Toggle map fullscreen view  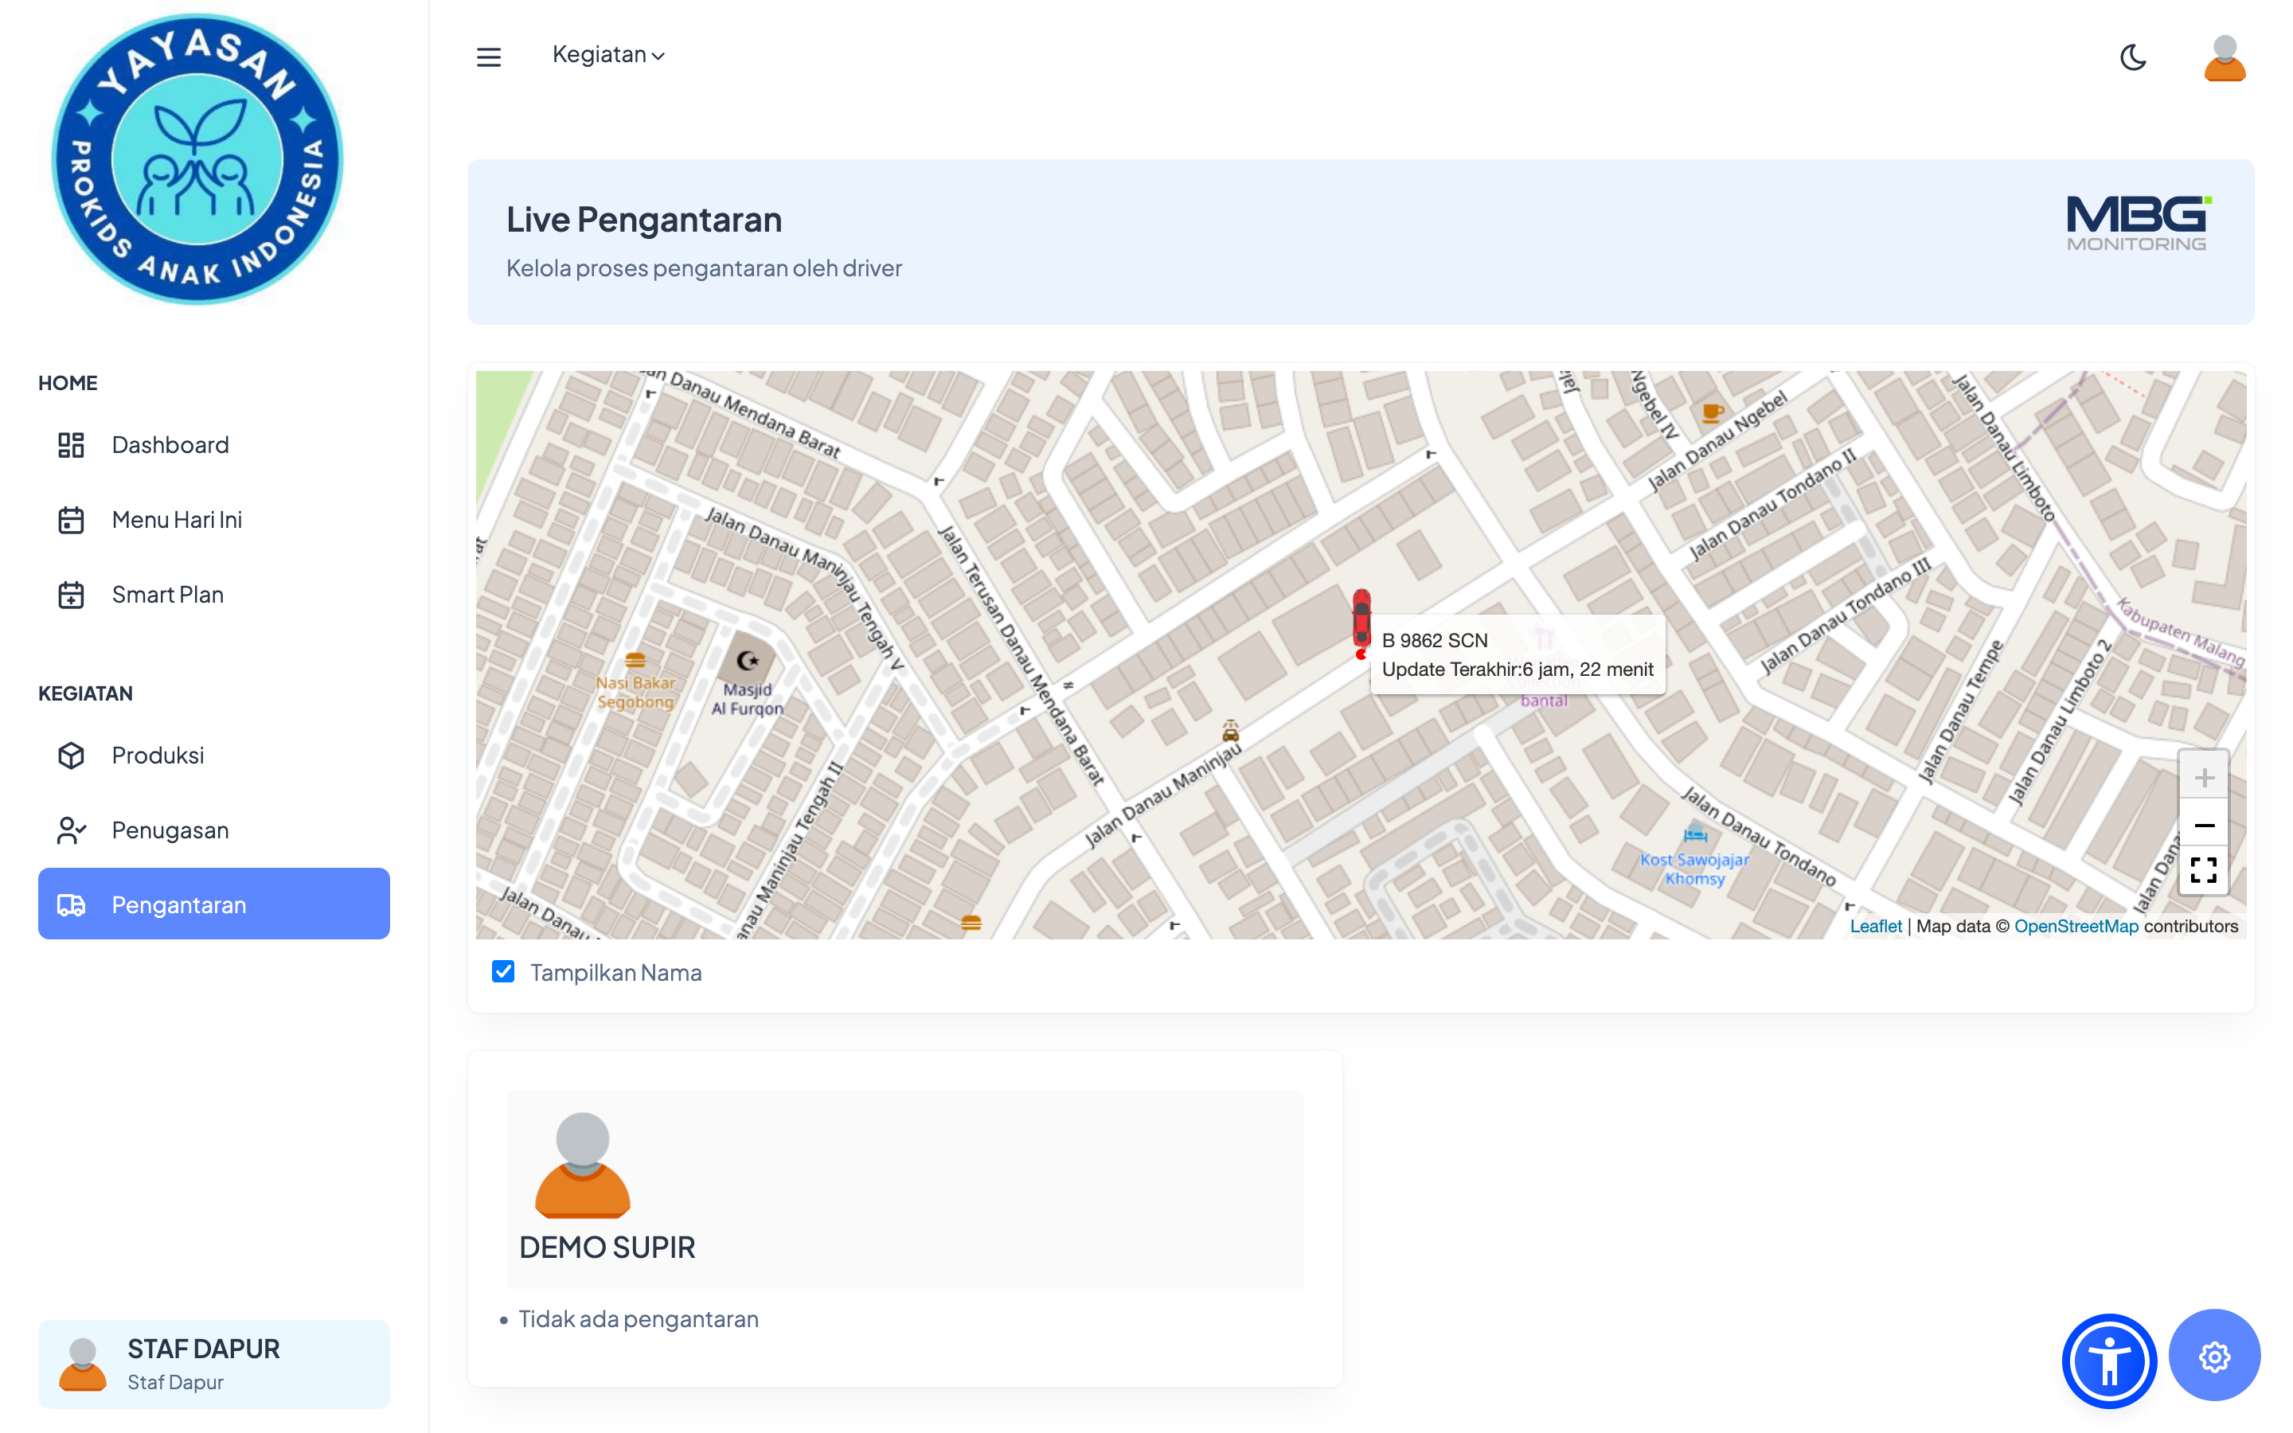tap(2203, 870)
